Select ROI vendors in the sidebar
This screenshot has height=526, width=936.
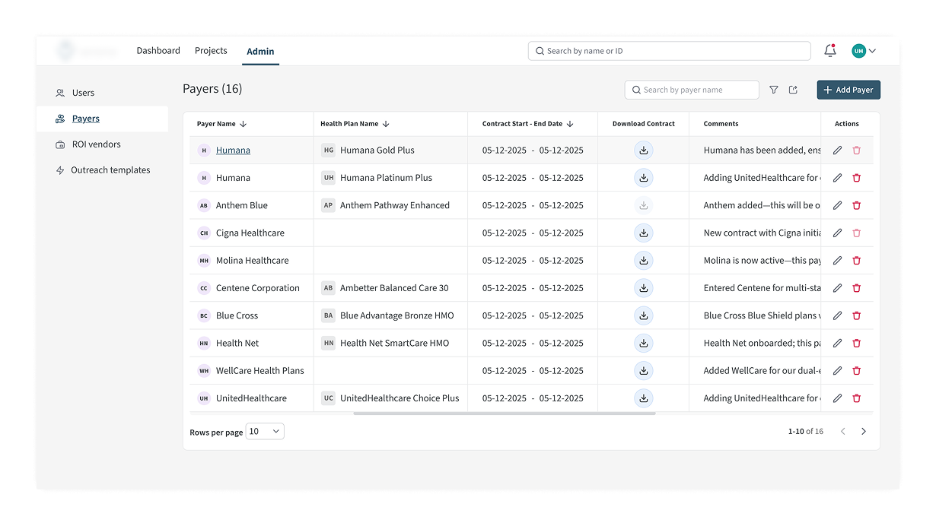point(96,144)
